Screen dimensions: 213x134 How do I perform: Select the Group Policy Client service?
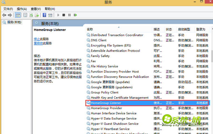pos(148,92)
